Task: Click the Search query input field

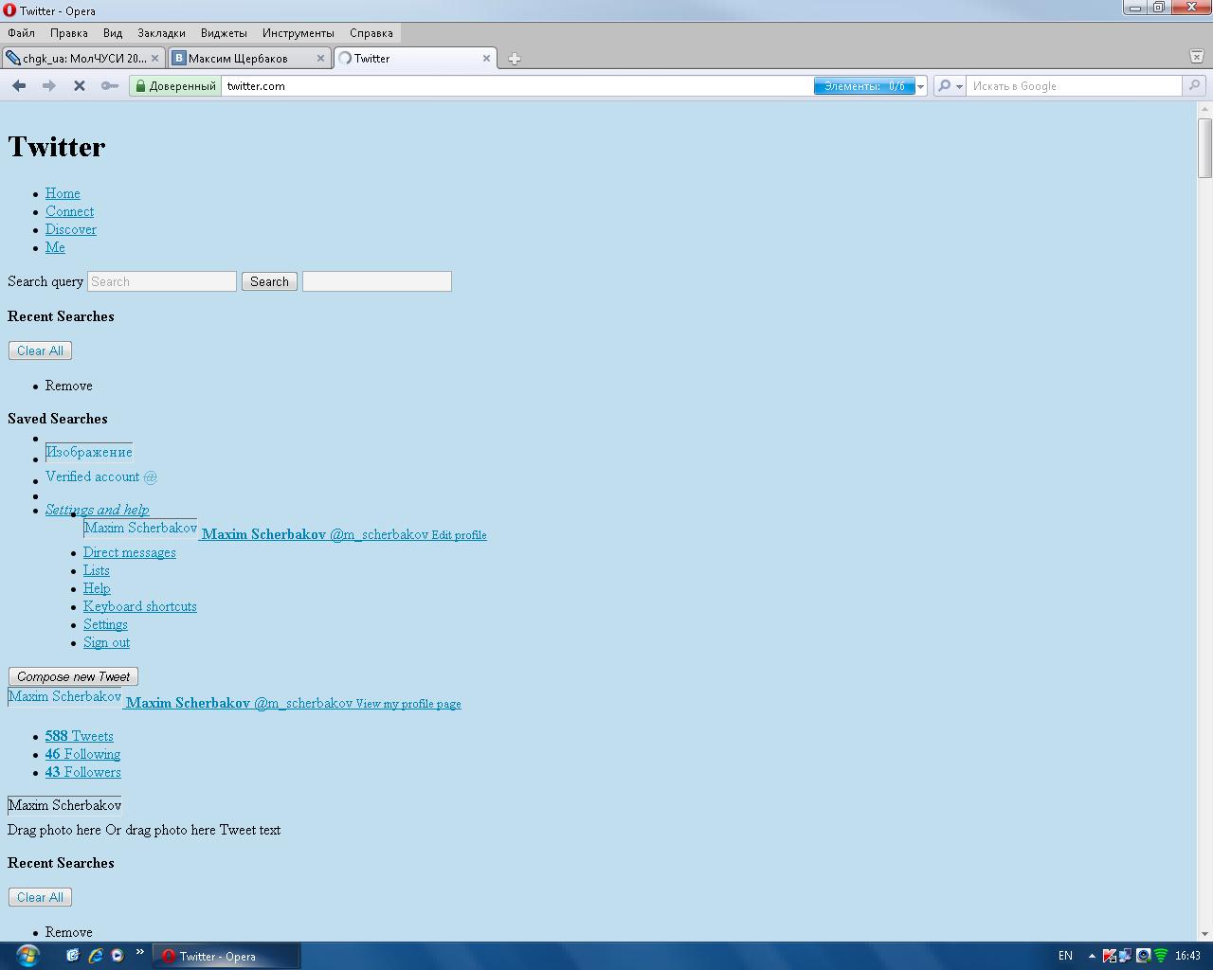Action: point(162,281)
